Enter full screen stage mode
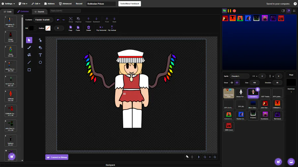Screen dimensions: 298x167 (x=294, y=11)
